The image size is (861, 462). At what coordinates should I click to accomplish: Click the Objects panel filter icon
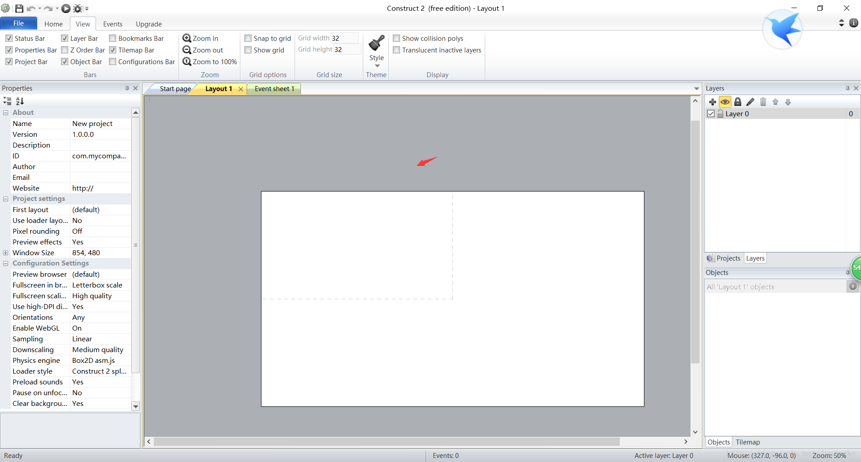coord(853,286)
